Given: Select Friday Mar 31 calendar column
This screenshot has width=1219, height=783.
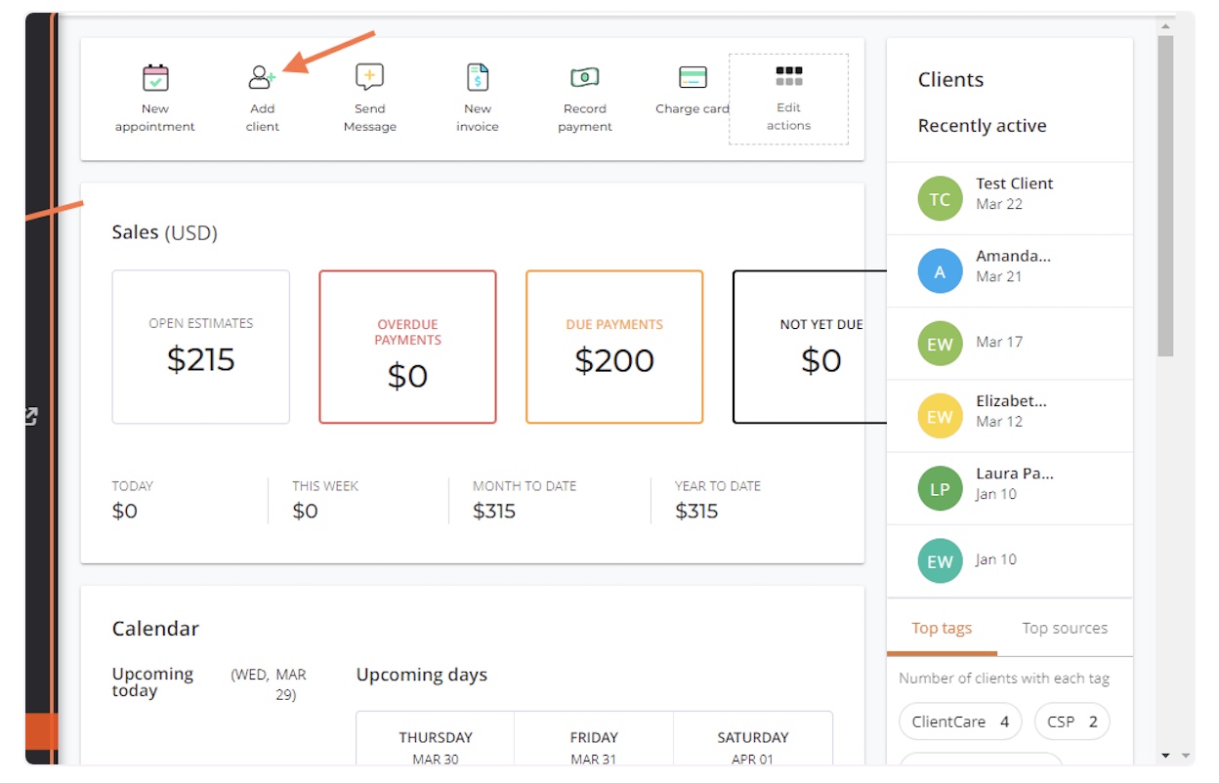Looking at the screenshot, I should point(594,738).
